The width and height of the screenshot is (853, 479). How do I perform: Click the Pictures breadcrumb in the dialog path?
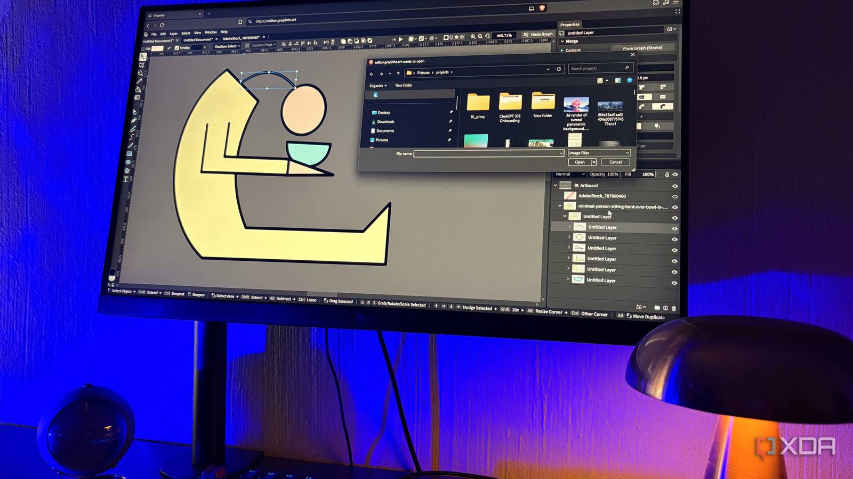[423, 72]
